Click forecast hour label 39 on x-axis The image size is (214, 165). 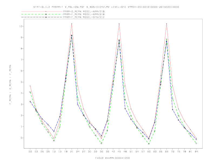pos(108,152)
